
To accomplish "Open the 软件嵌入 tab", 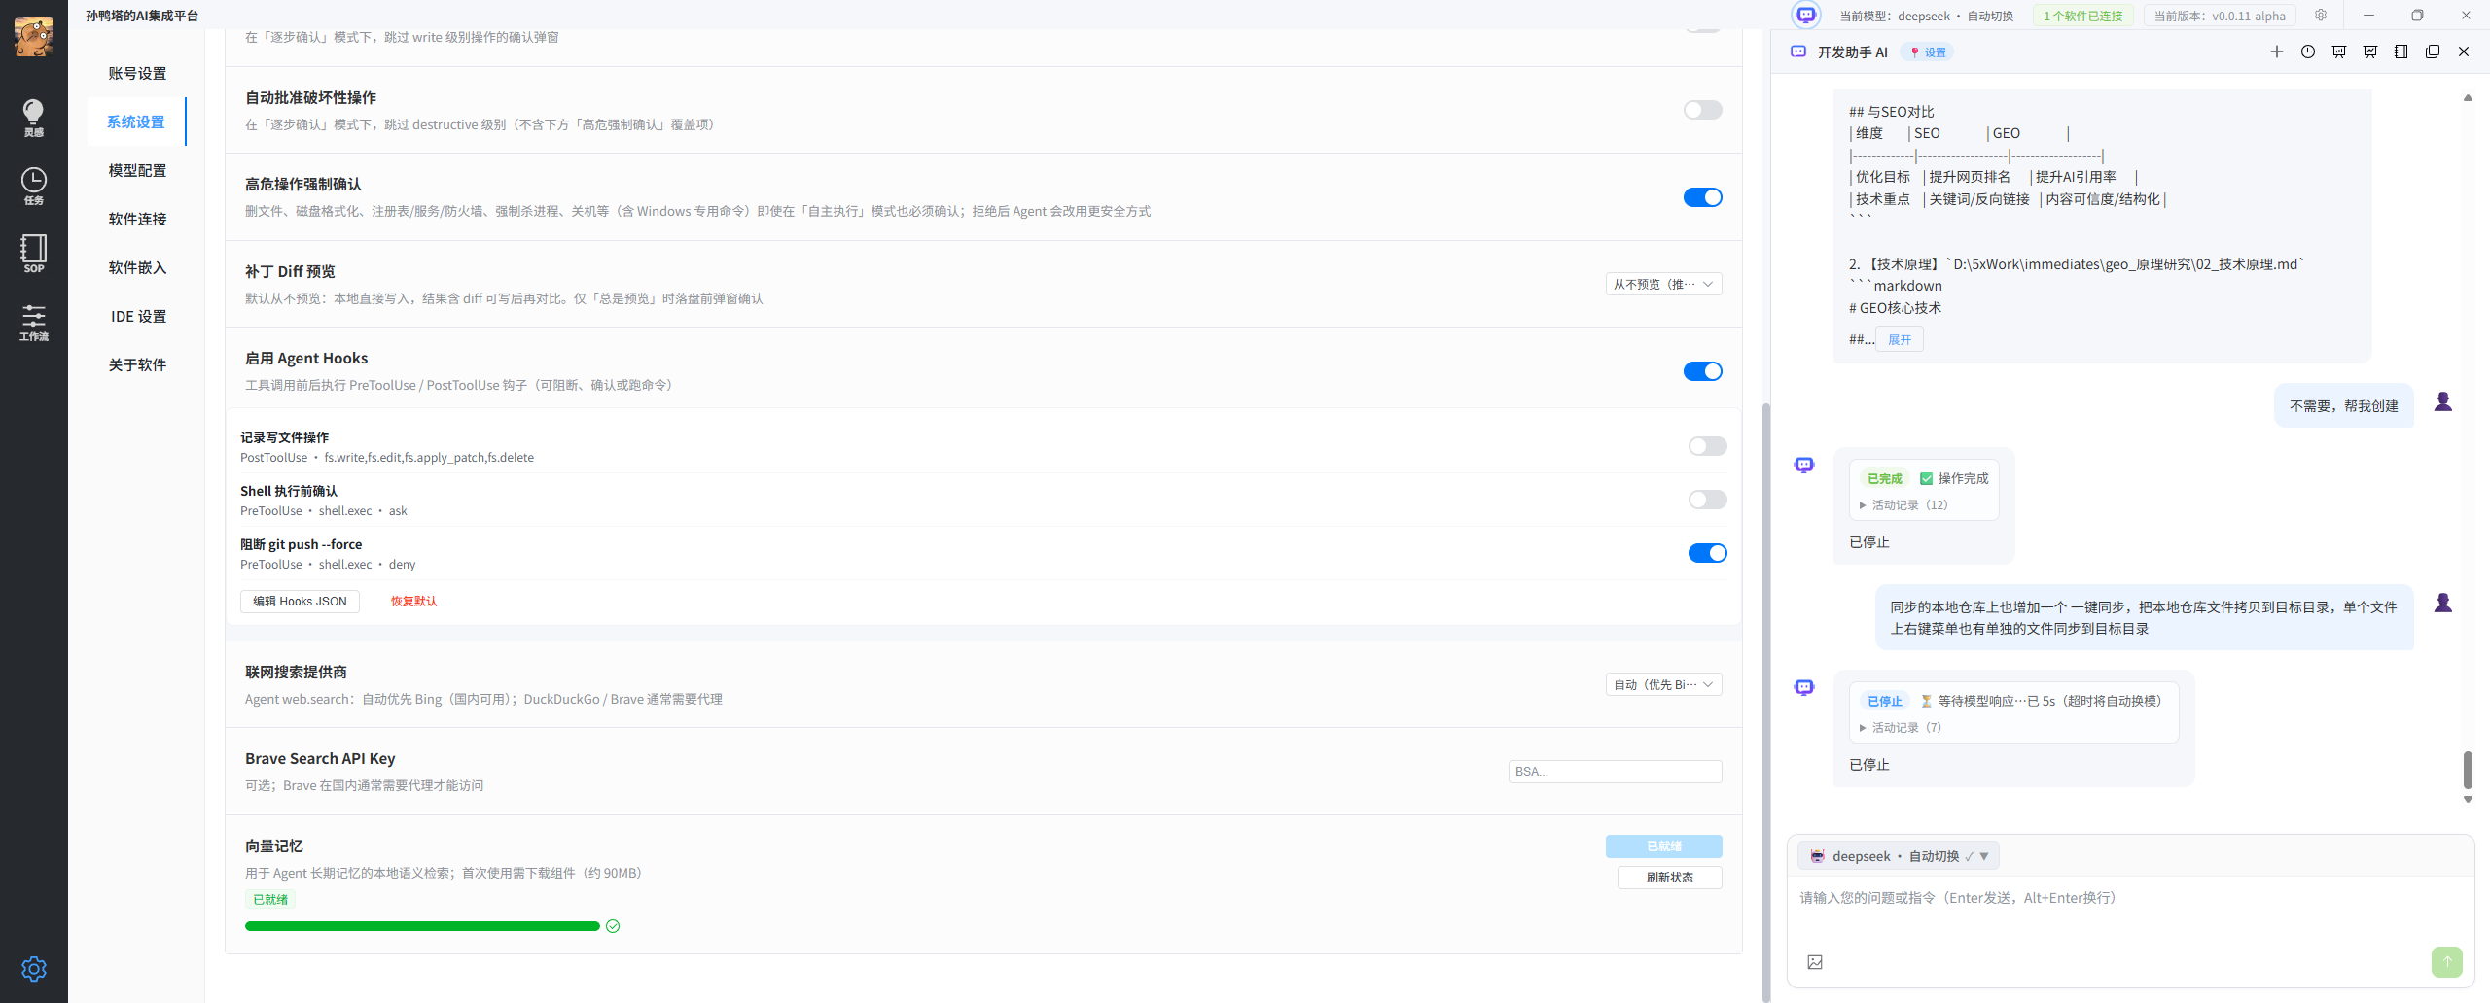I will pyautogui.click(x=137, y=267).
